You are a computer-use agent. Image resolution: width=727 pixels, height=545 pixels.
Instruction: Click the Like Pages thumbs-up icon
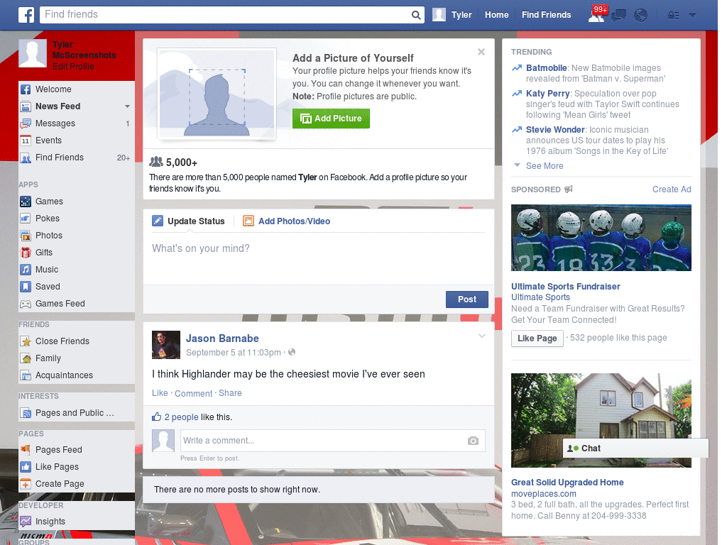pos(26,467)
